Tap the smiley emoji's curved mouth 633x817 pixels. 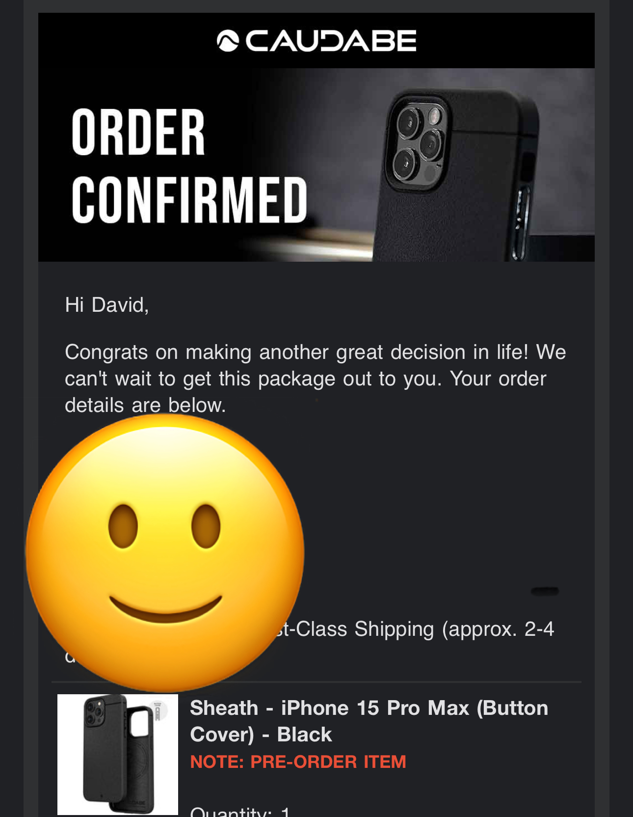coord(165,609)
